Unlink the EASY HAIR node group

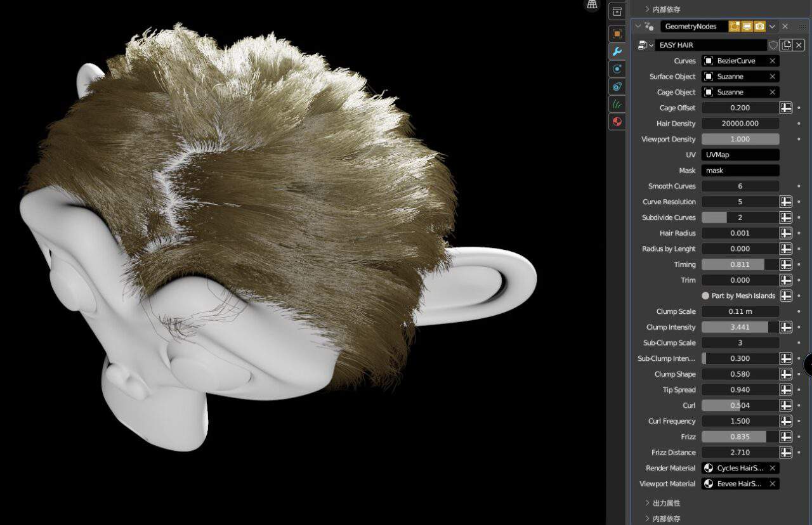[799, 45]
